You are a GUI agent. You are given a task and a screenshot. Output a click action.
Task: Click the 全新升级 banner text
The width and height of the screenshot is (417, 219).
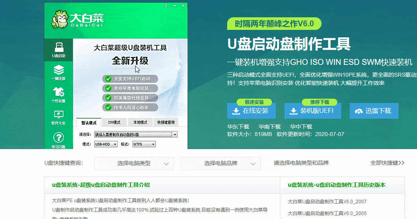tap(130, 61)
